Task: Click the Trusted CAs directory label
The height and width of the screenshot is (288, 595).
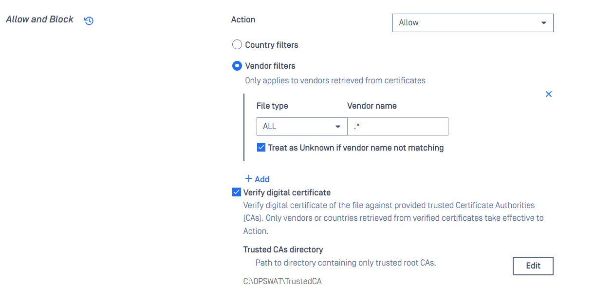Action: click(x=283, y=250)
